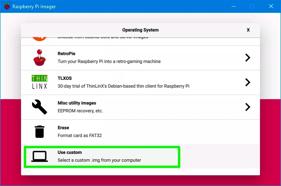Click the laptop icon for Use custom
The height and width of the screenshot is (186, 281).
40,156
